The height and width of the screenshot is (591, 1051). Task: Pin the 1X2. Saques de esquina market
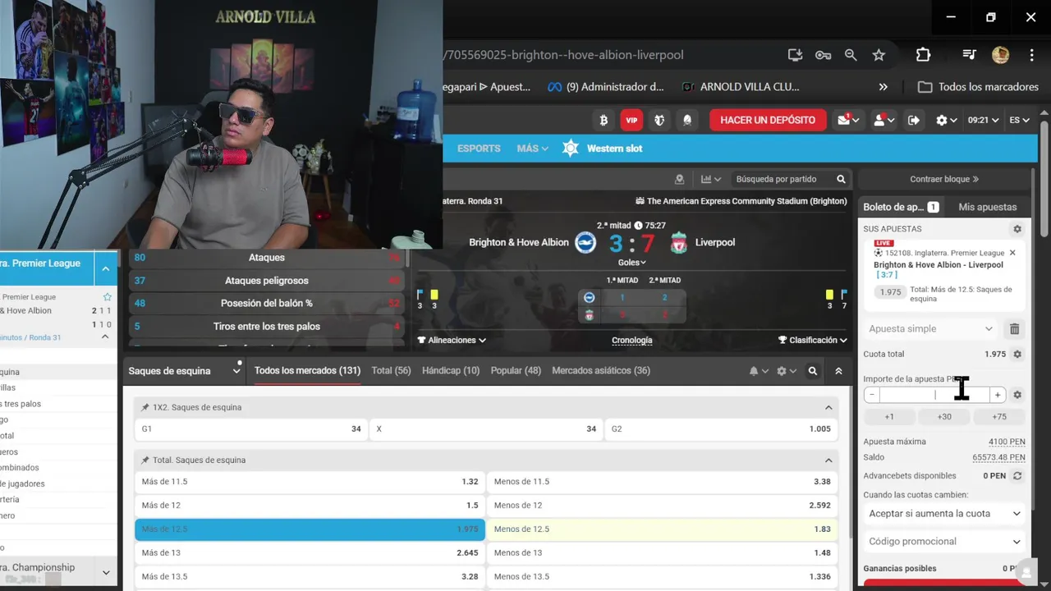pos(145,407)
